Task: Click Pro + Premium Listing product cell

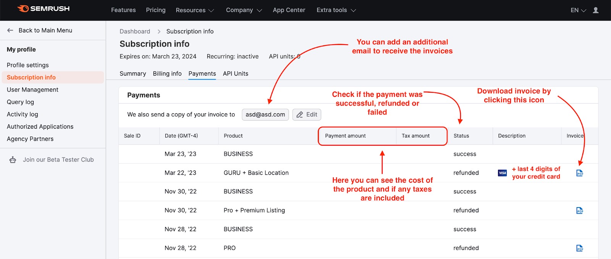Action: pos(254,211)
